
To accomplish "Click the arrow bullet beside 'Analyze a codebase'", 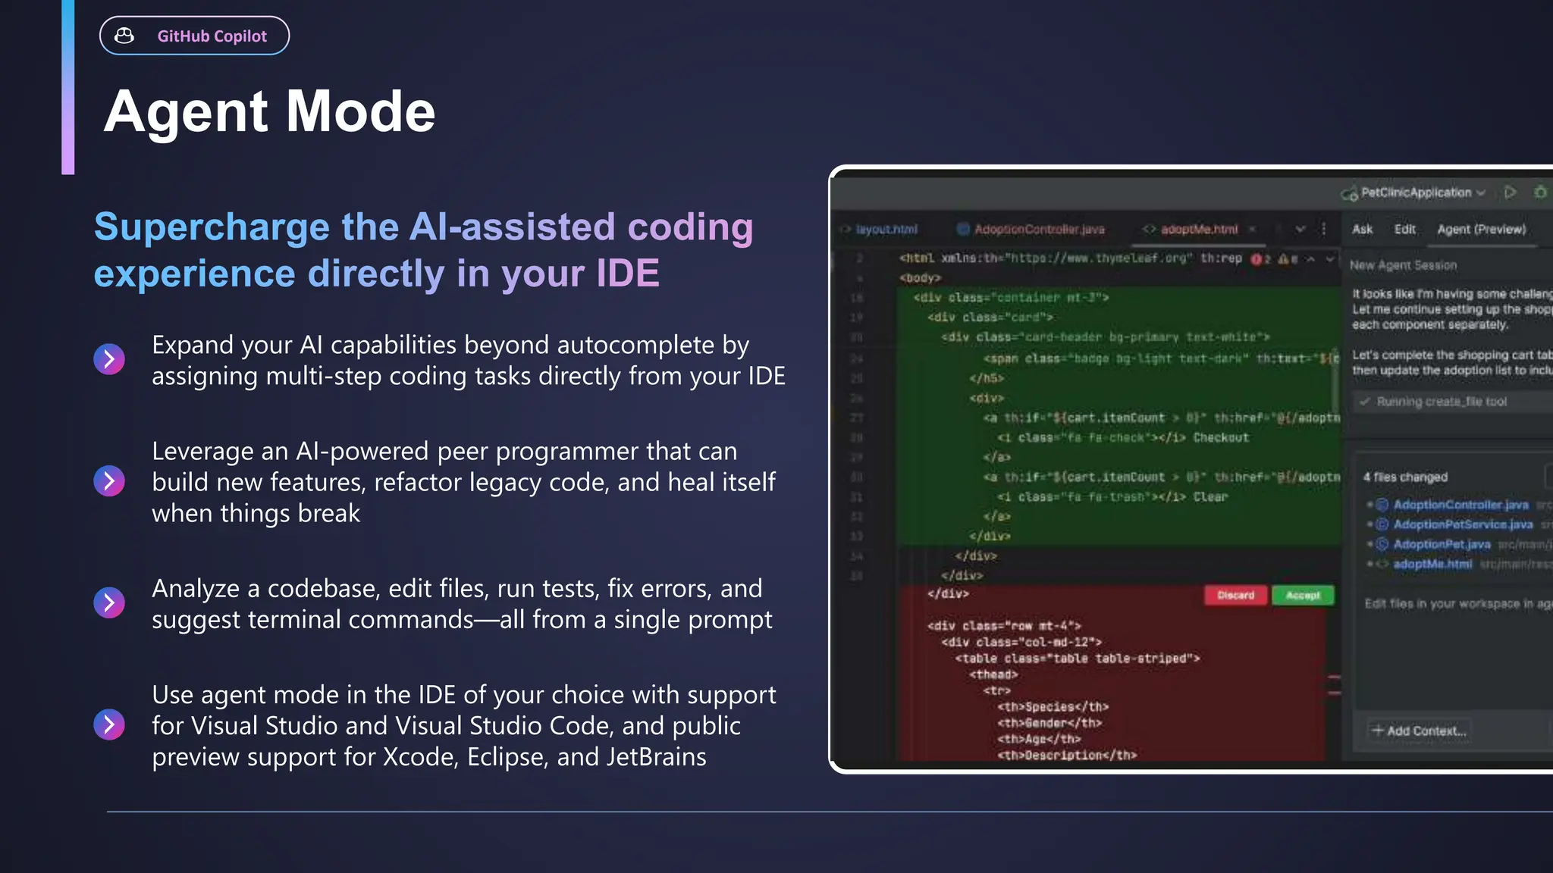I will (x=109, y=602).
